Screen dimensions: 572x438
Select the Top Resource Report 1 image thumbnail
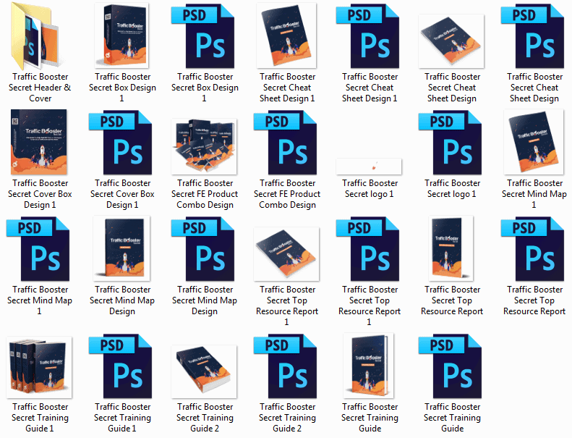tap(286, 254)
